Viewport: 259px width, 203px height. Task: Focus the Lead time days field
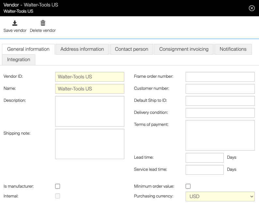point(205,157)
